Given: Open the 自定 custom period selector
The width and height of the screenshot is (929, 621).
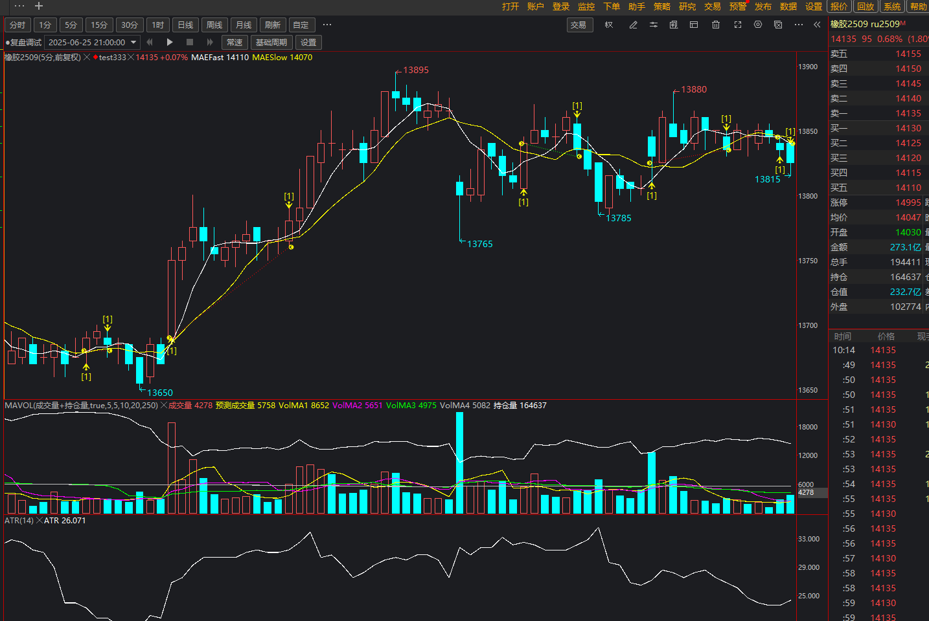Looking at the screenshot, I should point(301,25).
